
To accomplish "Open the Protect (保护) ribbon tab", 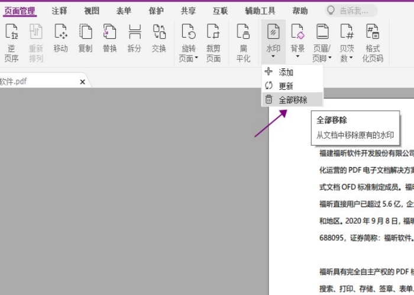I will coord(156,11).
